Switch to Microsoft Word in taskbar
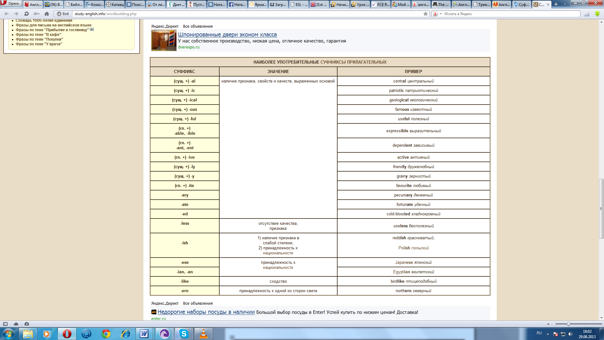This screenshot has height=340, width=604. tap(145, 334)
